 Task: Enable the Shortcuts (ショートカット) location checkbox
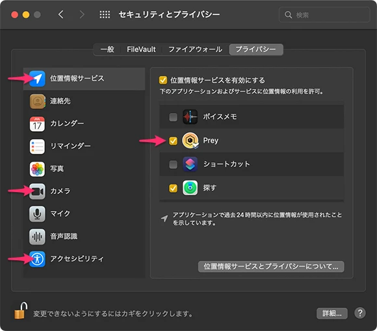pyautogui.click(x=173, y=165)
